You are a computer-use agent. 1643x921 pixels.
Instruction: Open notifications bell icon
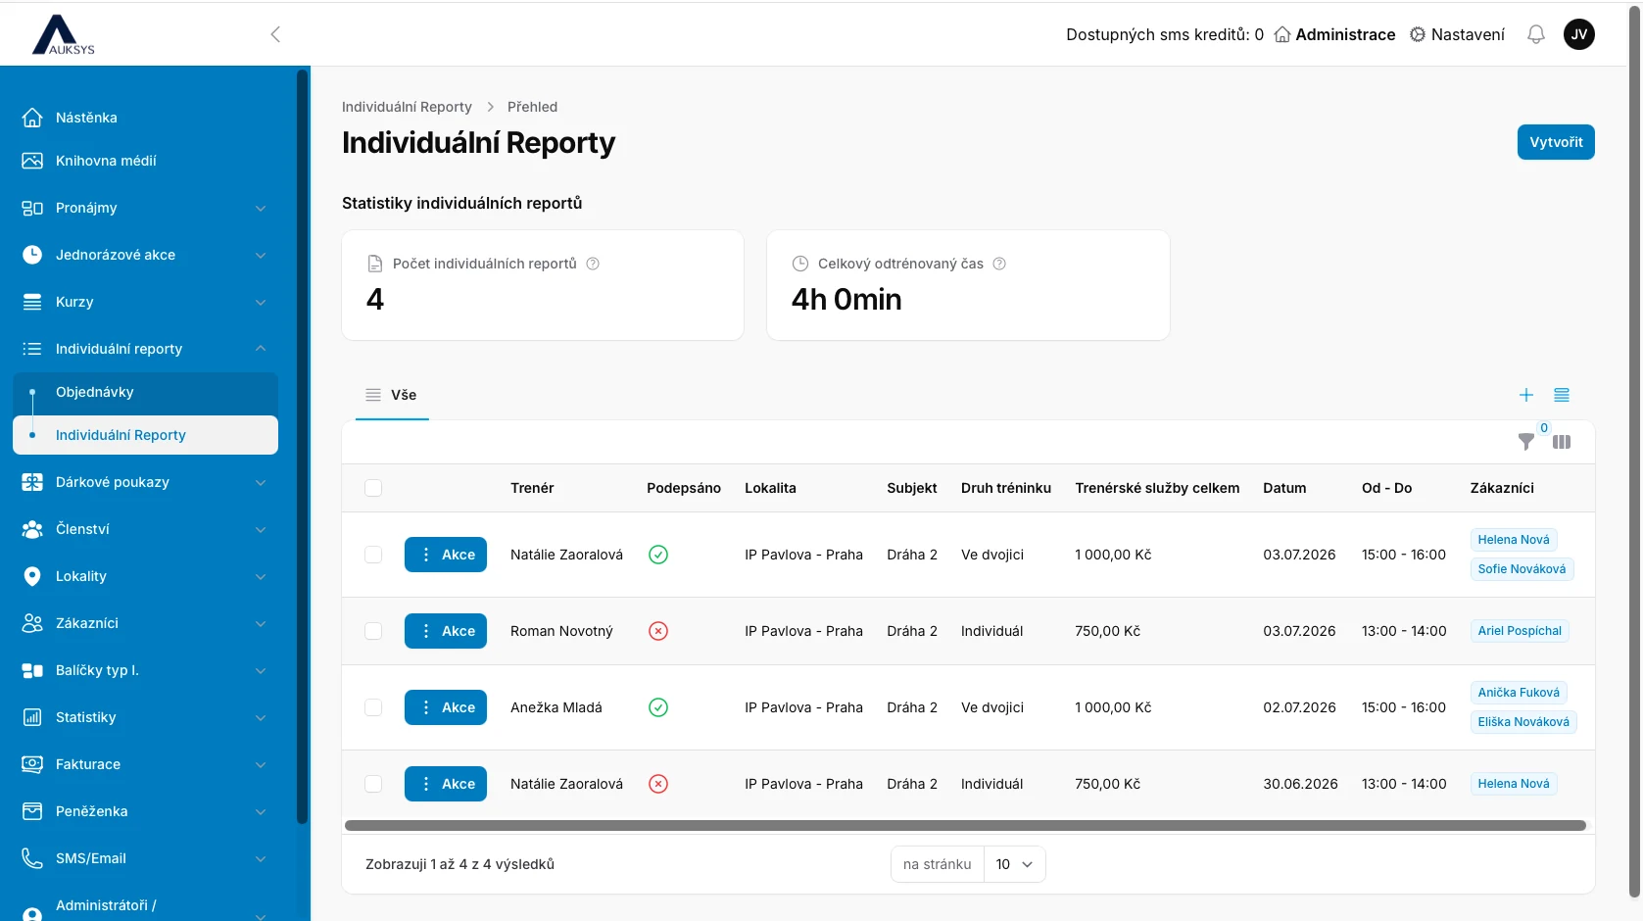coord(1536,34)
